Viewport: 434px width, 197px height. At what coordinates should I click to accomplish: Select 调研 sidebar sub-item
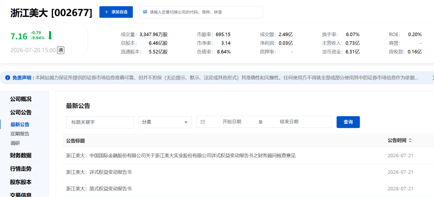[x=15, y=143]
